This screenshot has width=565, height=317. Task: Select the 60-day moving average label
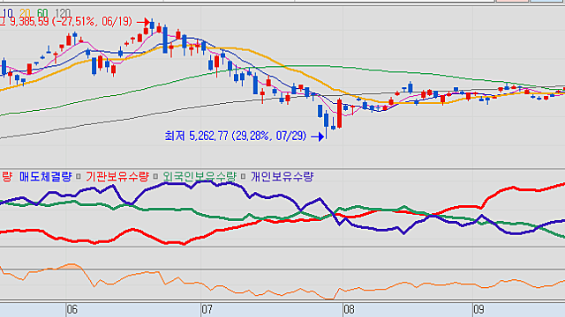tap(42, 14)
